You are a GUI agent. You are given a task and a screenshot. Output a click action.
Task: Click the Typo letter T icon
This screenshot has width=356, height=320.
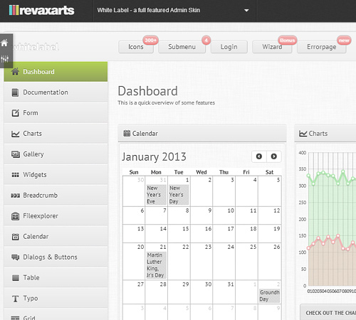tap(16, 299)
